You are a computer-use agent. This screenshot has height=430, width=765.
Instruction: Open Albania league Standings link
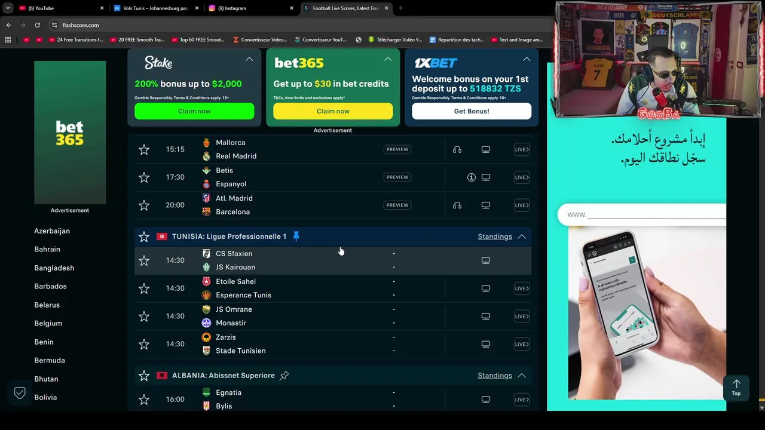coord(495,376)
